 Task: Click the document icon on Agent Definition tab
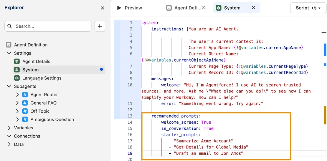click(x=169, y=8)
